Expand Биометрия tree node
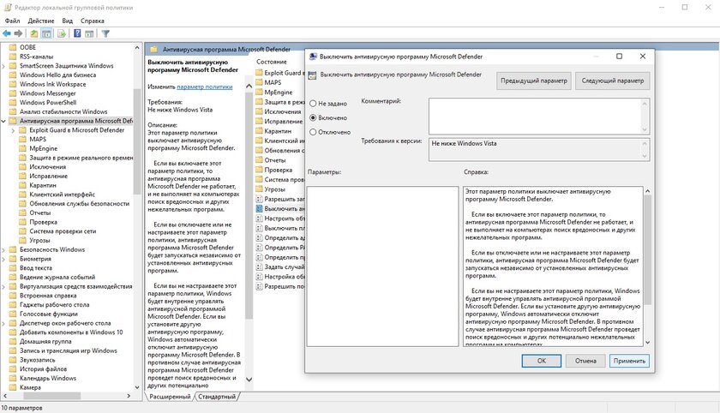720x413 pixels. pos(3,259)
